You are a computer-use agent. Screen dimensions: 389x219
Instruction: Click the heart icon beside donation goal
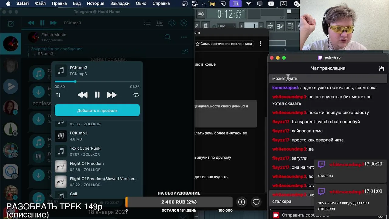tap(256, 202)
